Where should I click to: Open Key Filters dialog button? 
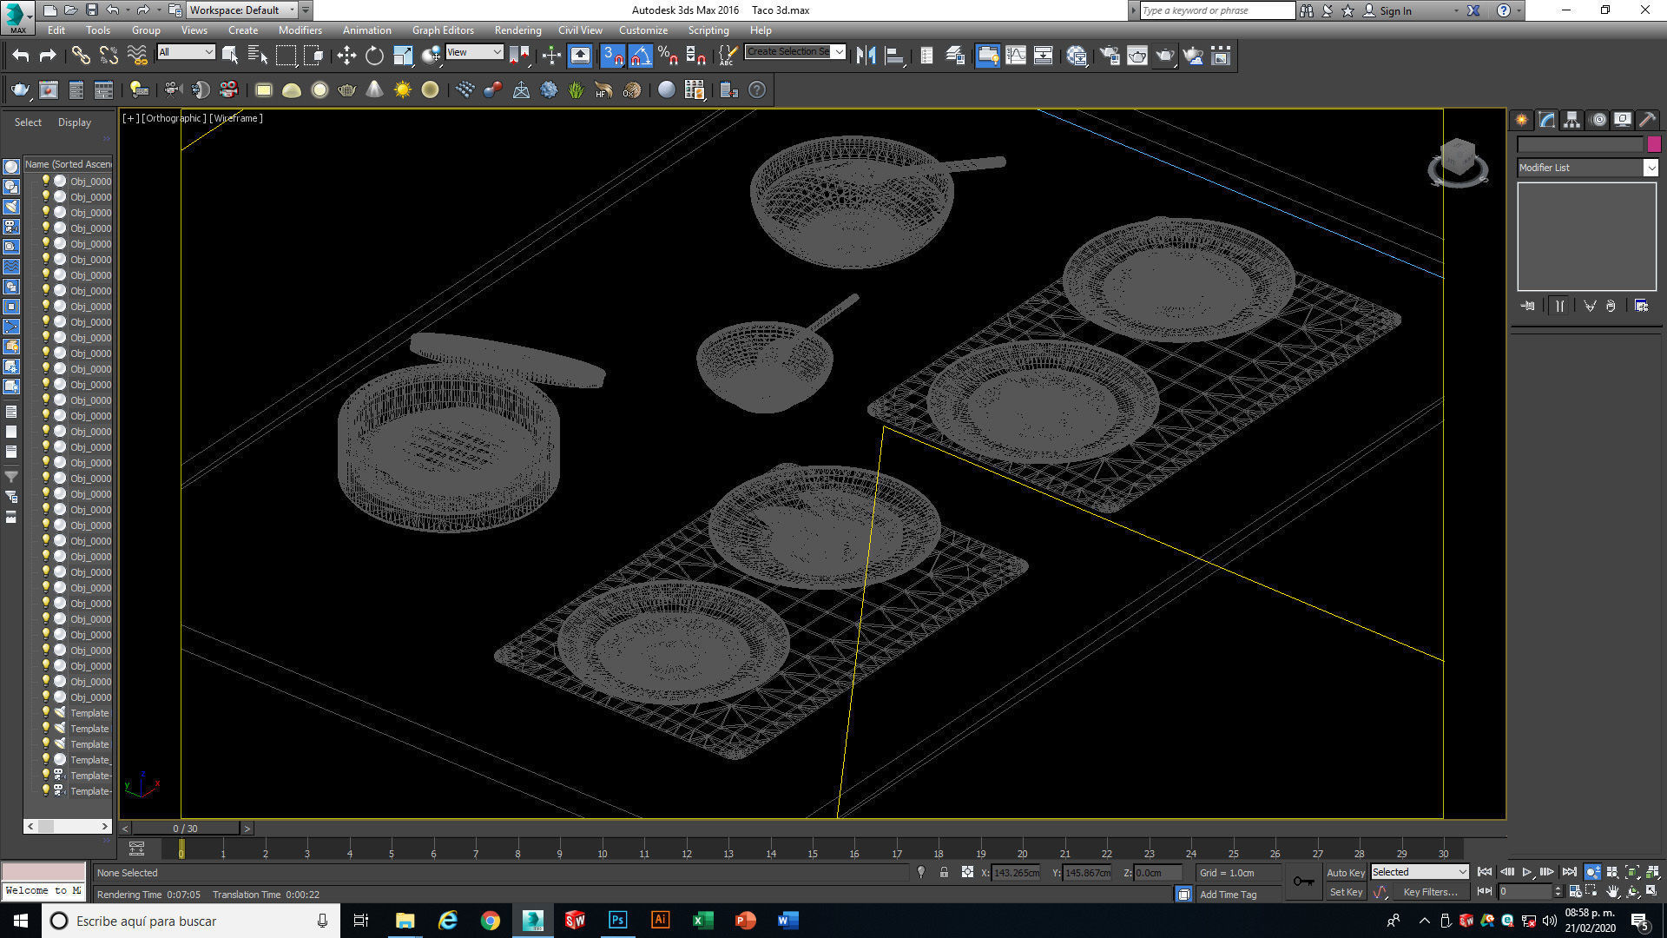coord(1430,892)
